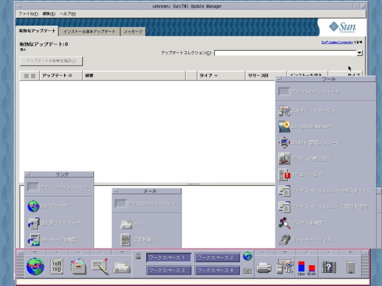The image size is (382, 286).
Task: Open the Style Manager palette icon on front panel
Action: click(285, 267)
